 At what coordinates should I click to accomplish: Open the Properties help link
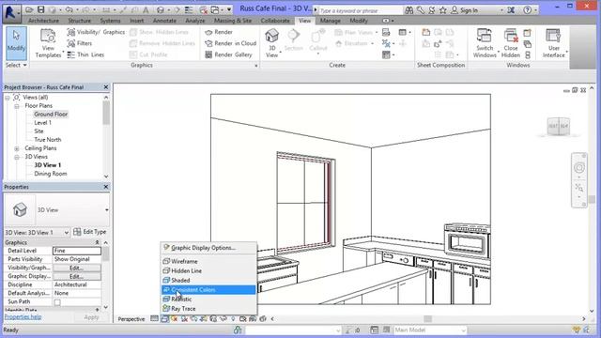coord(23,317)
